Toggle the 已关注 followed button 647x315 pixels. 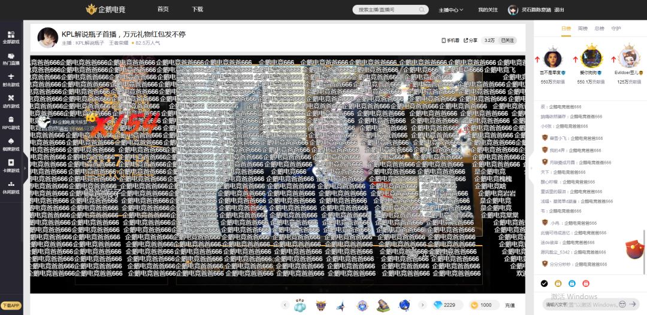tap(507, 41)
